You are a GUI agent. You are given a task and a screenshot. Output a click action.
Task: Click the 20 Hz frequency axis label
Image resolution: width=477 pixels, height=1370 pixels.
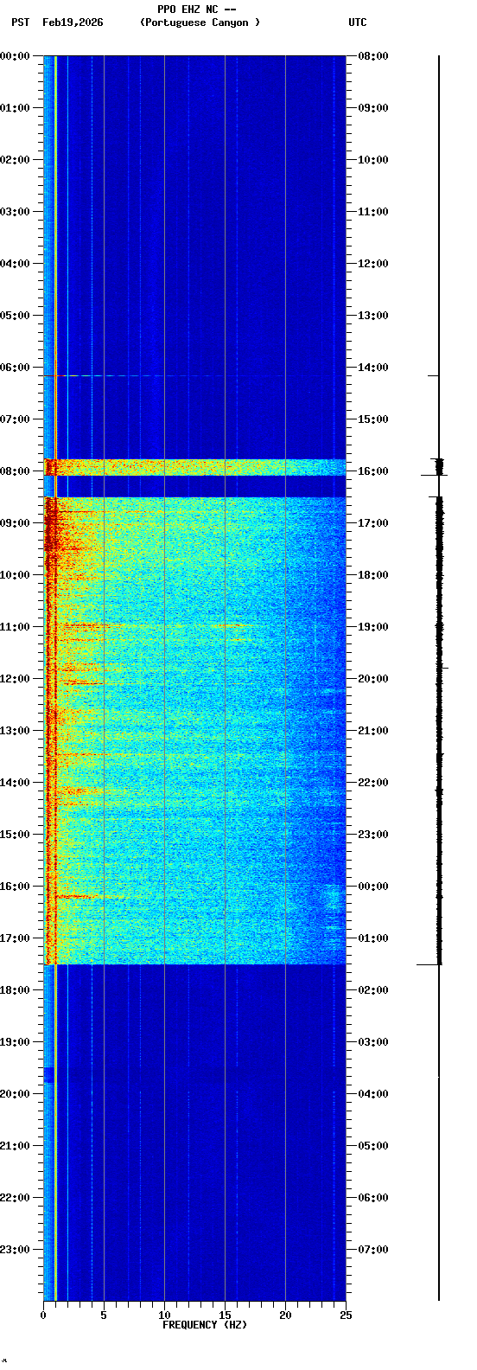[285, 1316]
